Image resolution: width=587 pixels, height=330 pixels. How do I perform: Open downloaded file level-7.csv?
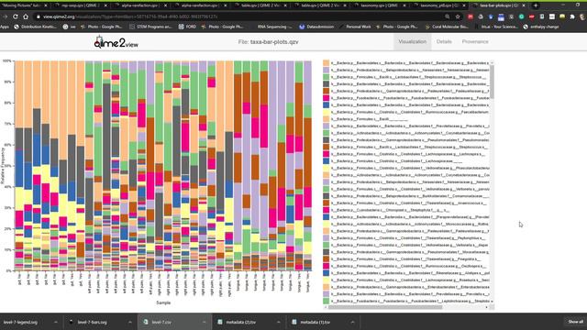[161, 322]
